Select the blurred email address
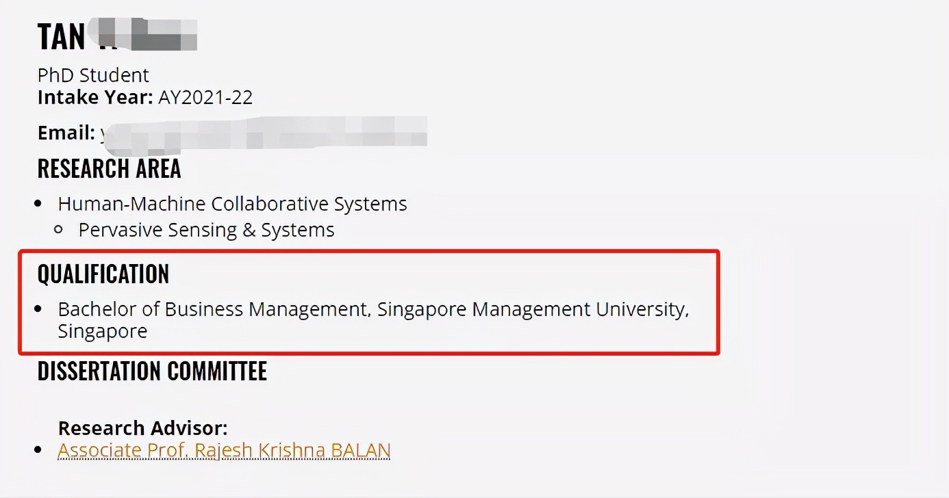Screen dimensions: 949x498 point(264,131)
